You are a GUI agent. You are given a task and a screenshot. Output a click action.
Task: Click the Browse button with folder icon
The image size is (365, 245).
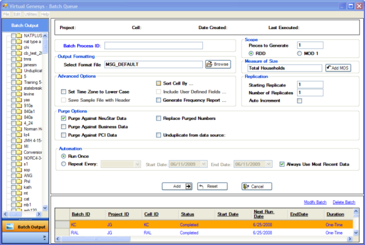[x=218, y=64]
